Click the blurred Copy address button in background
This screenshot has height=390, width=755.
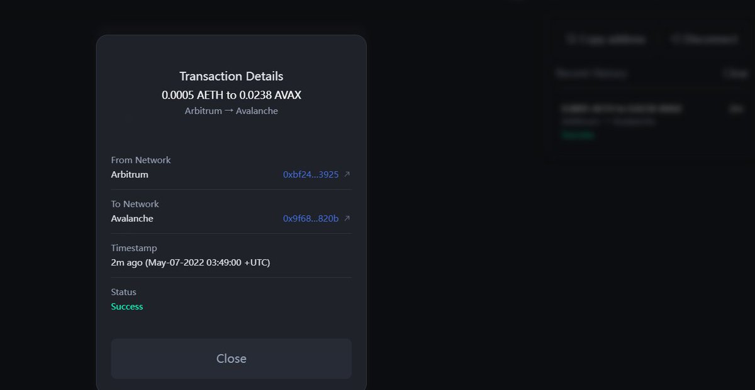[605, 40]
